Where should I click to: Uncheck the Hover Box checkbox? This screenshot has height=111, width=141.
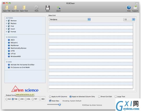pos(50,101)
